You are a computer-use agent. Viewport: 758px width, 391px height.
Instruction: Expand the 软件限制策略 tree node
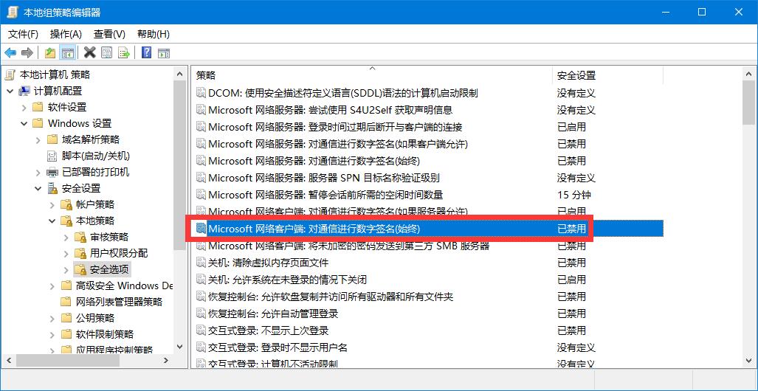click(52, 334)
